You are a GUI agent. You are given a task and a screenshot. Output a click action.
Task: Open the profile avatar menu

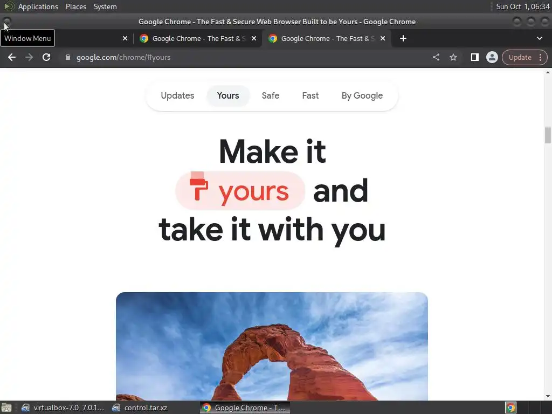[492, 57]
